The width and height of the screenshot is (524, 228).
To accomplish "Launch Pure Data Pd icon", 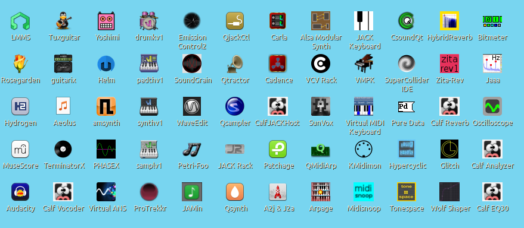I will (x=407, y=106).
